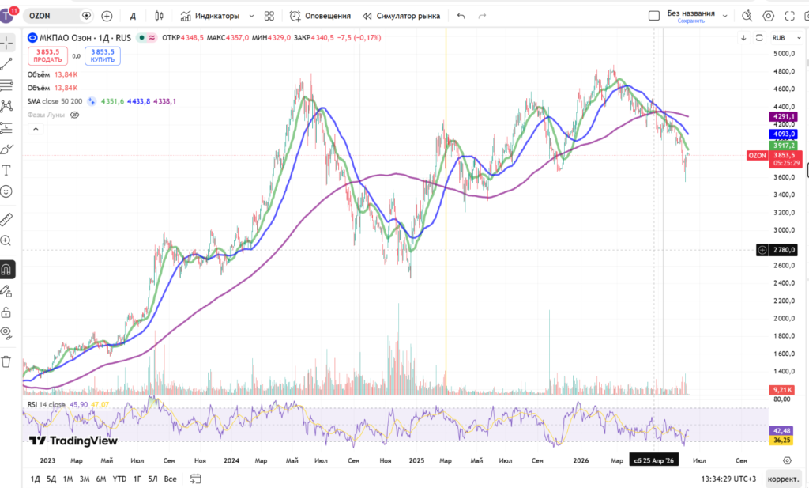The width and height of the screenshot is (809, 488).
Task: Select the patterns drawing tool
Action: (x=6, y=106)
